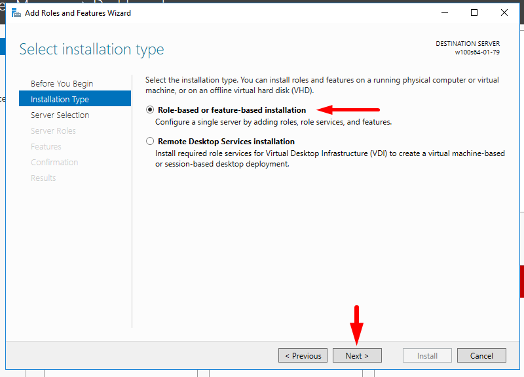Image resolution: width=524 pixels, height=377 pixels.
Task: Maximize the wizard window
Action: click(x=474, y=12)
